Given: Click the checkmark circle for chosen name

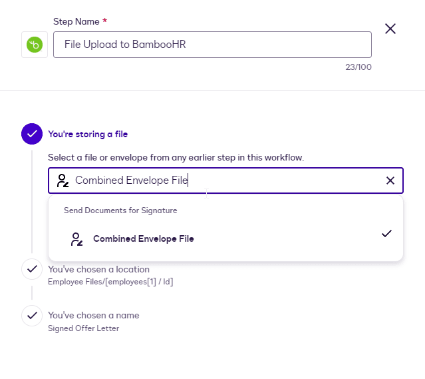Looking at the screenshot, I should click(32, 315).
